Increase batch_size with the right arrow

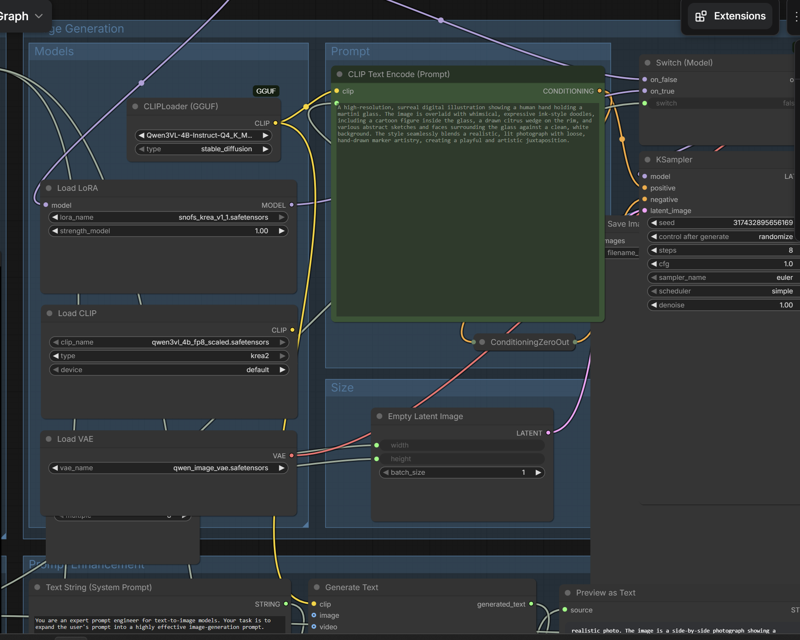pos(538,472)
